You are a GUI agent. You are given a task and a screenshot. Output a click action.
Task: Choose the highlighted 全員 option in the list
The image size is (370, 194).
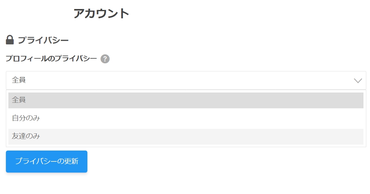pos(186,100)
